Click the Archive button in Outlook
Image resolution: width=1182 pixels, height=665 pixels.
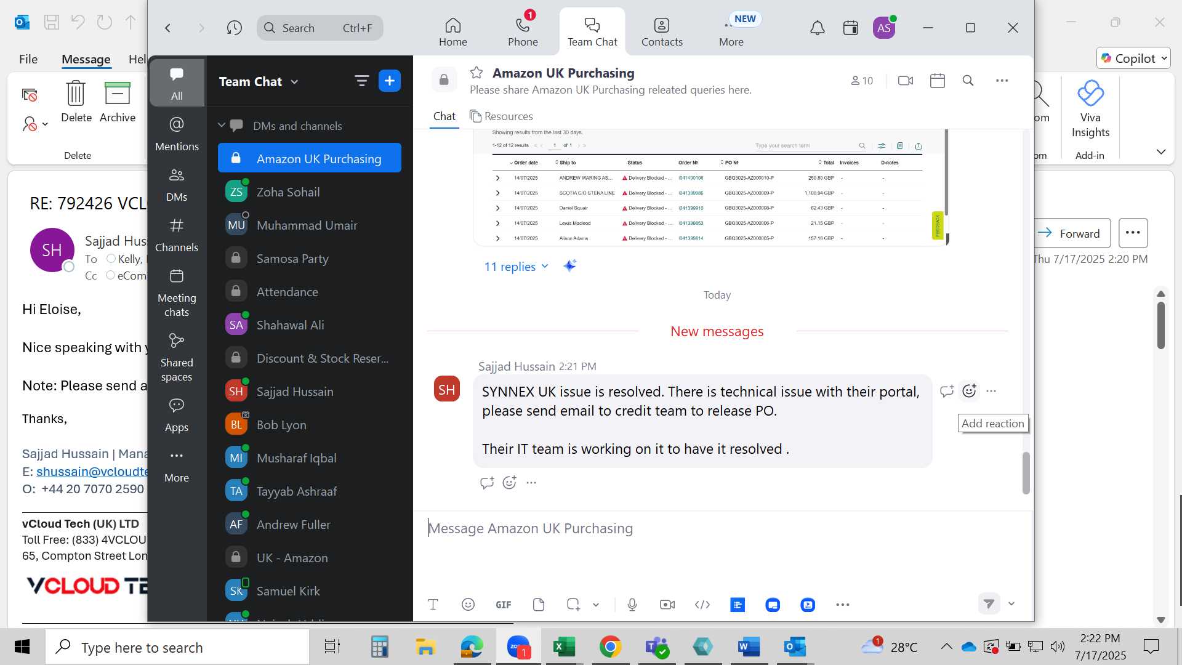(118, 102)
